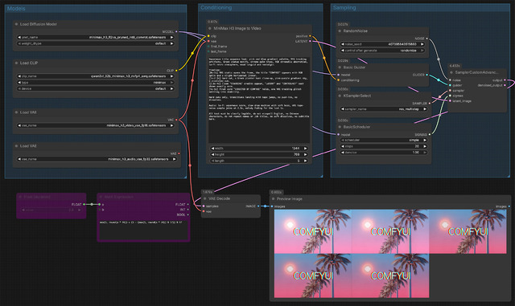Select the Conditioning group title
The height and width of the screenshot is (306, 515).
pos(216,7)
